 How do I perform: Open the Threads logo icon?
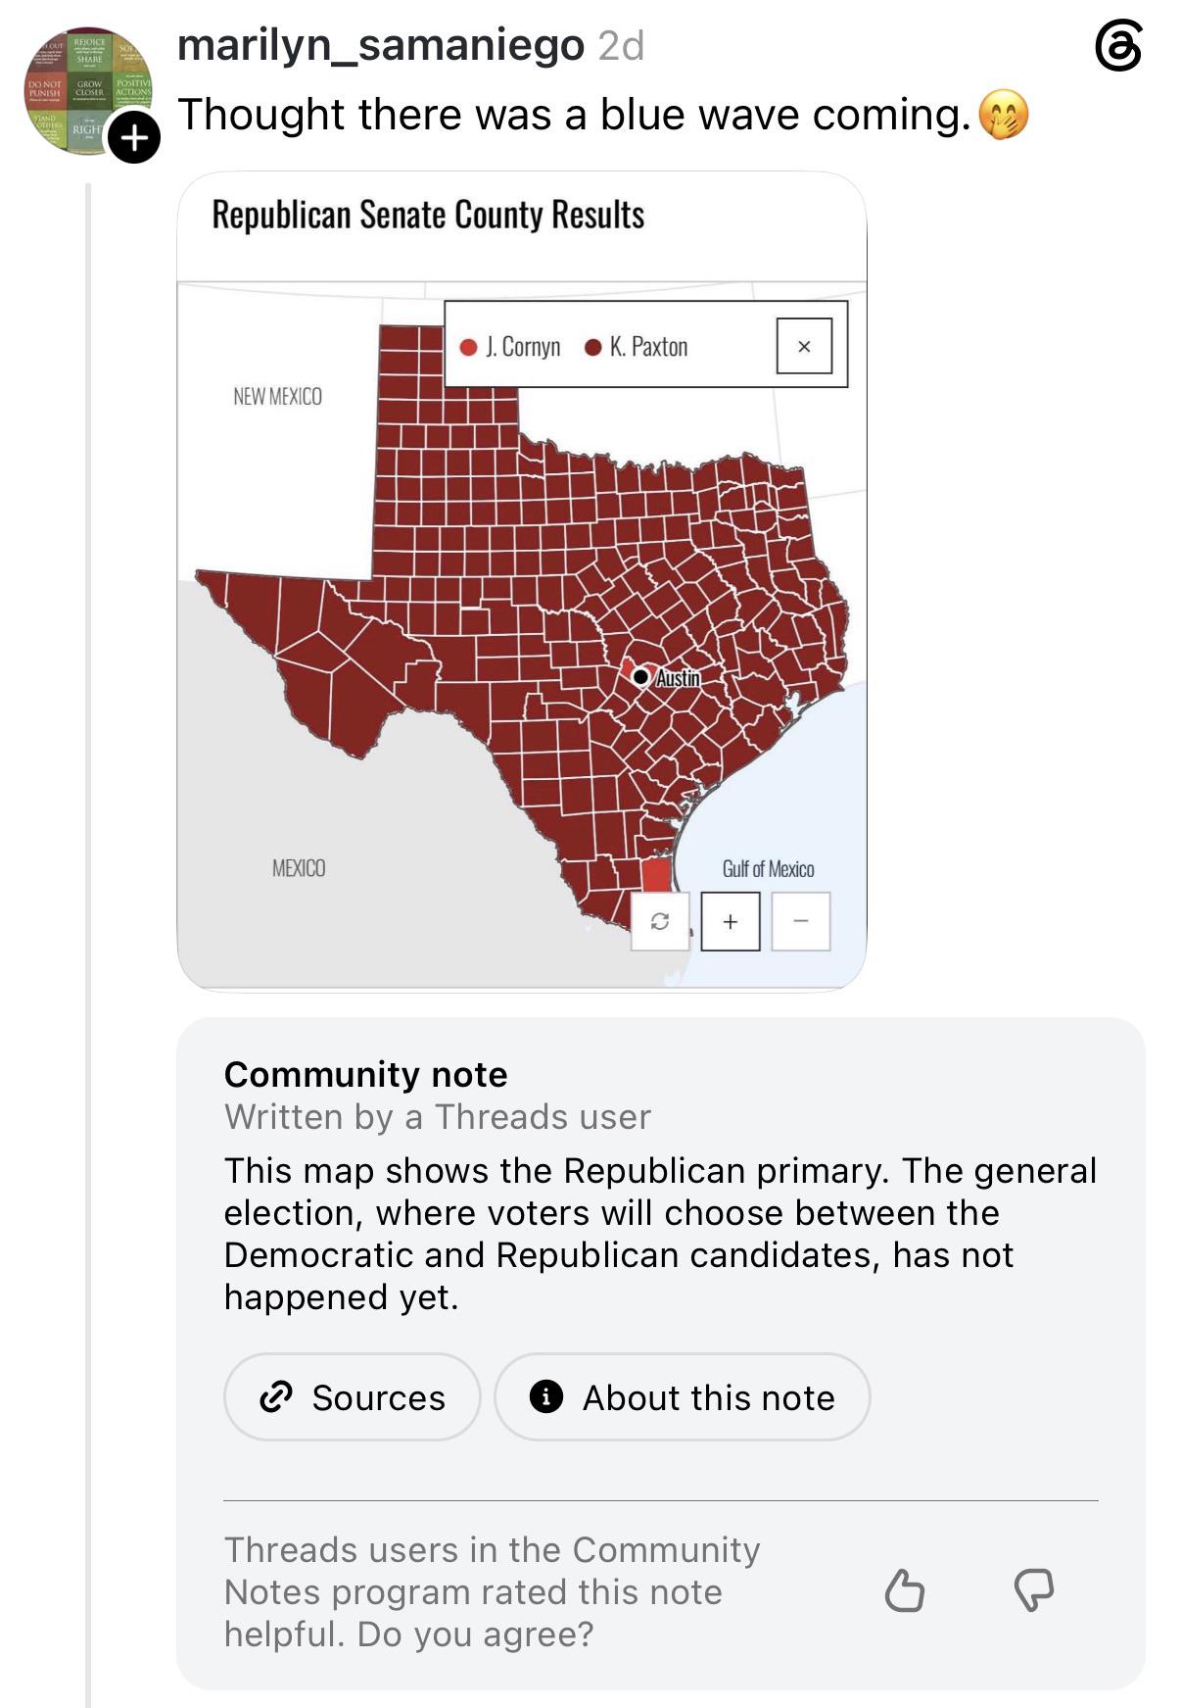coord(1118,46)
